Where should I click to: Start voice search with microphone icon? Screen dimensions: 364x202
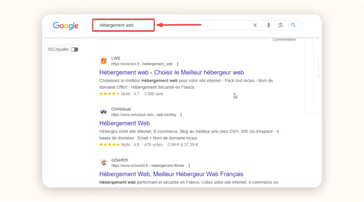(269, 25)
